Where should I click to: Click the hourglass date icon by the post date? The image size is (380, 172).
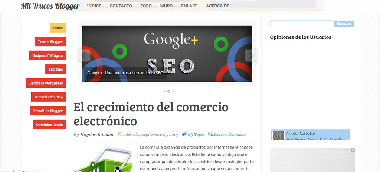pos(119,134)
